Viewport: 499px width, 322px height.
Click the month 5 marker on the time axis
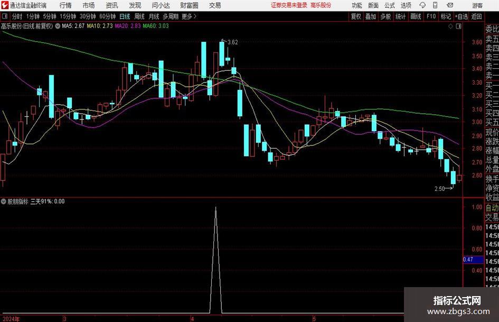pyautogui.click(x=314, y=319)
